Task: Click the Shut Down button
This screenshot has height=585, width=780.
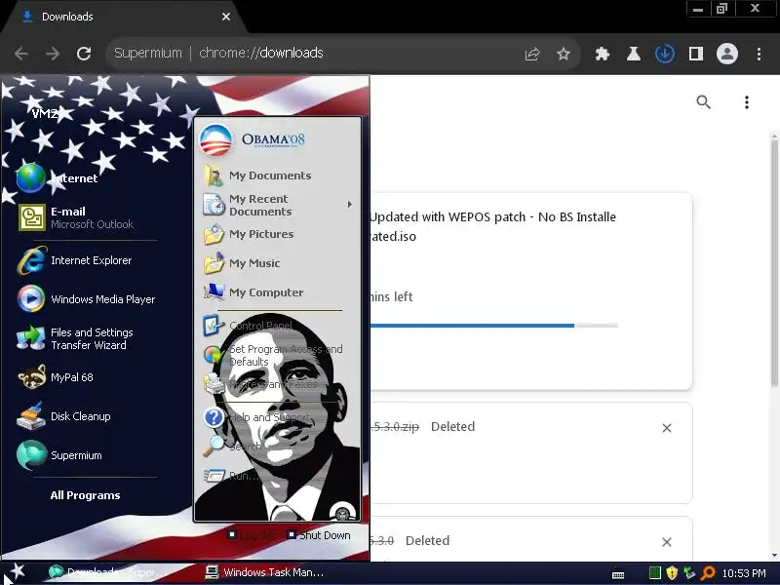Action: [x=320, y=535]
